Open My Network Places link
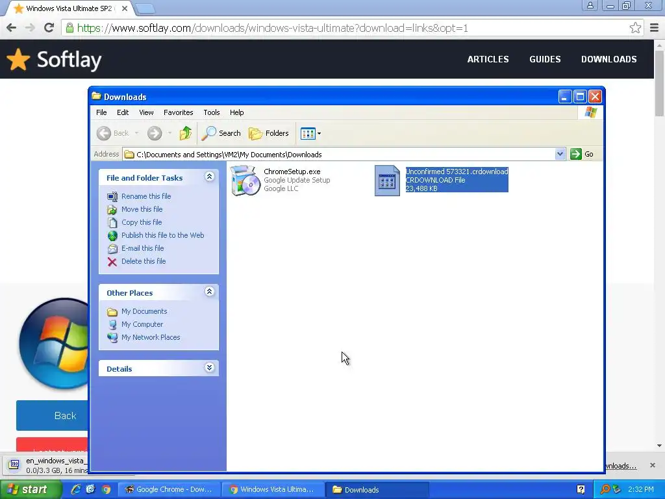 pyautogui.click(x=151, y=337)
